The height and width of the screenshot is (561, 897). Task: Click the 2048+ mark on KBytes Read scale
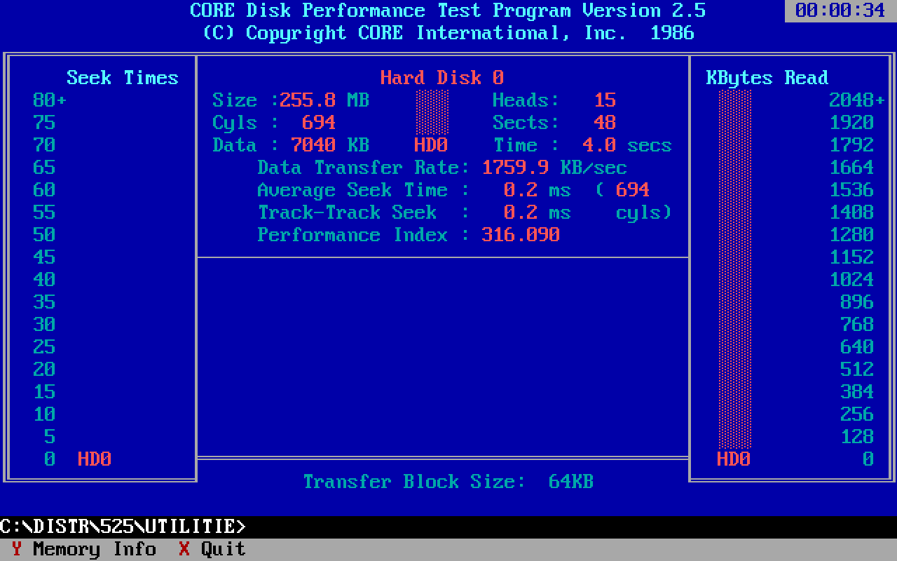click(857, 100)
